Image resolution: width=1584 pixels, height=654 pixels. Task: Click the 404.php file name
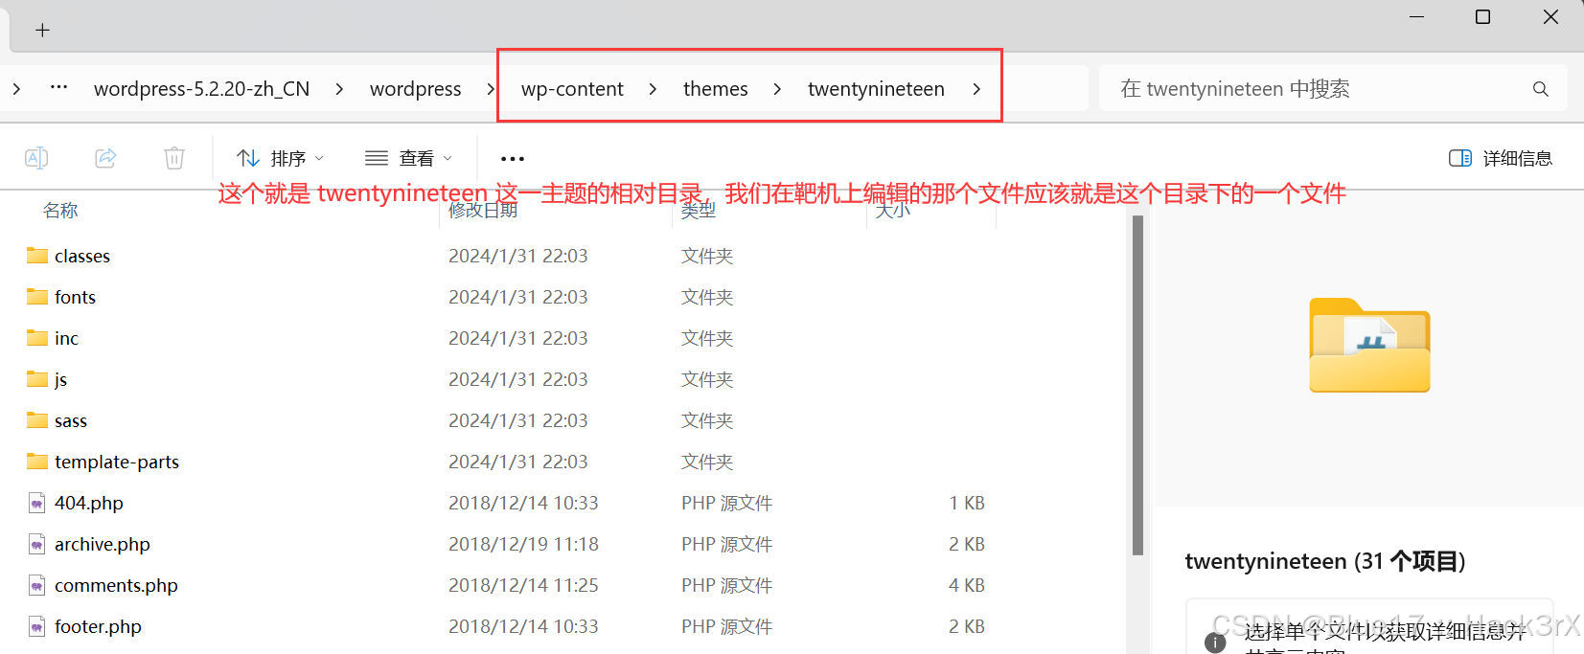tap(89, 503)
